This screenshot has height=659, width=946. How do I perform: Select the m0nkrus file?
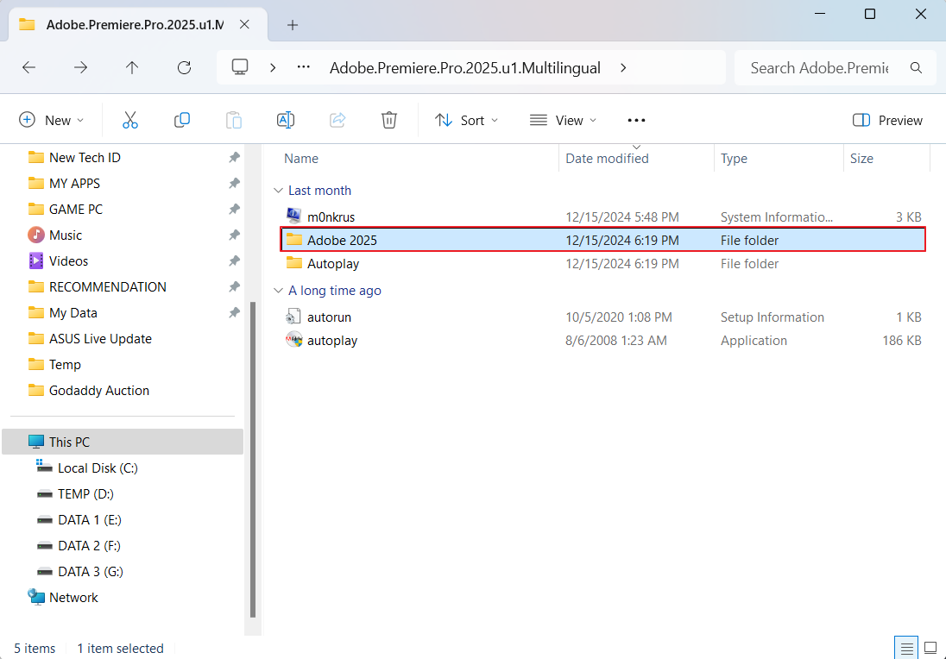pyautogui.click(x=603, y=217)
